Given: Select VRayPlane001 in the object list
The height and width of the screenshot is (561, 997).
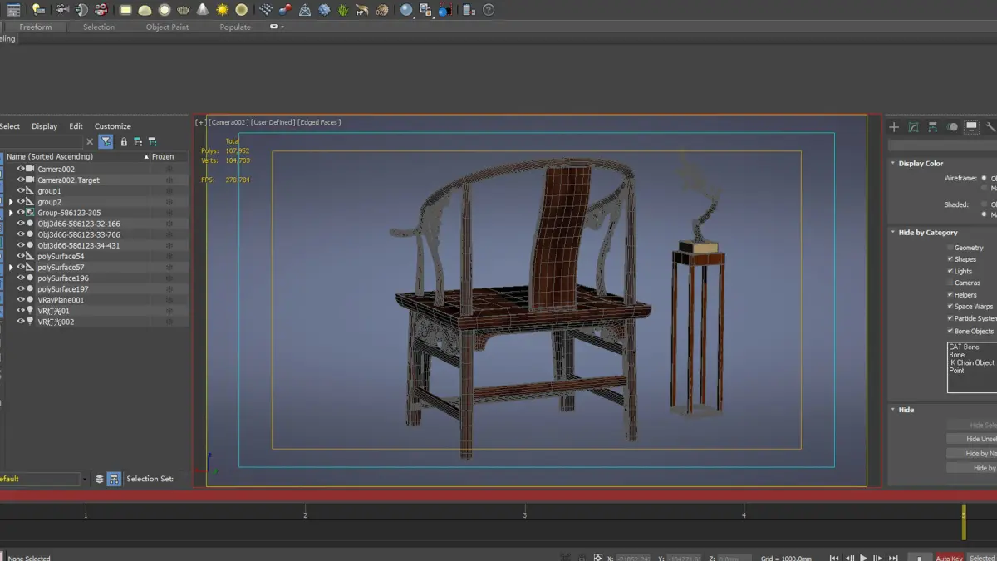Looking at the screenshot, I should click(61, 300).
